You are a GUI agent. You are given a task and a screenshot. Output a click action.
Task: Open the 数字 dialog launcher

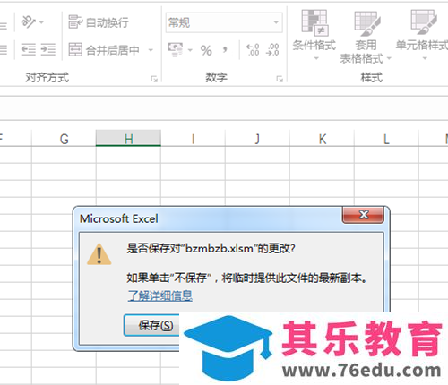[x=280, y=79]
